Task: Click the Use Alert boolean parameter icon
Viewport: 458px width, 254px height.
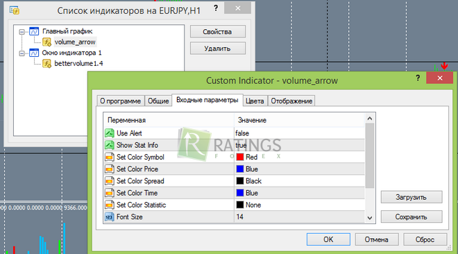Action: (x=110, y=133)
